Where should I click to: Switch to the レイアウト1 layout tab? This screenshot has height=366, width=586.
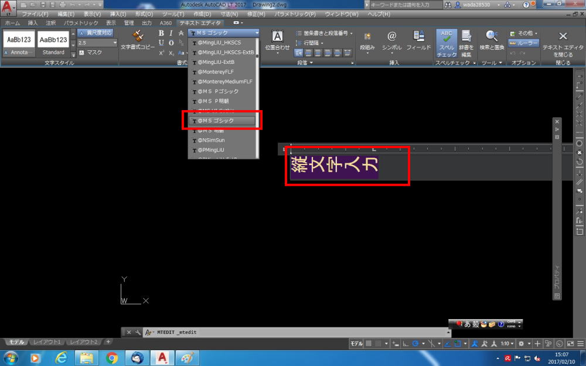click(x=47, y=342)
